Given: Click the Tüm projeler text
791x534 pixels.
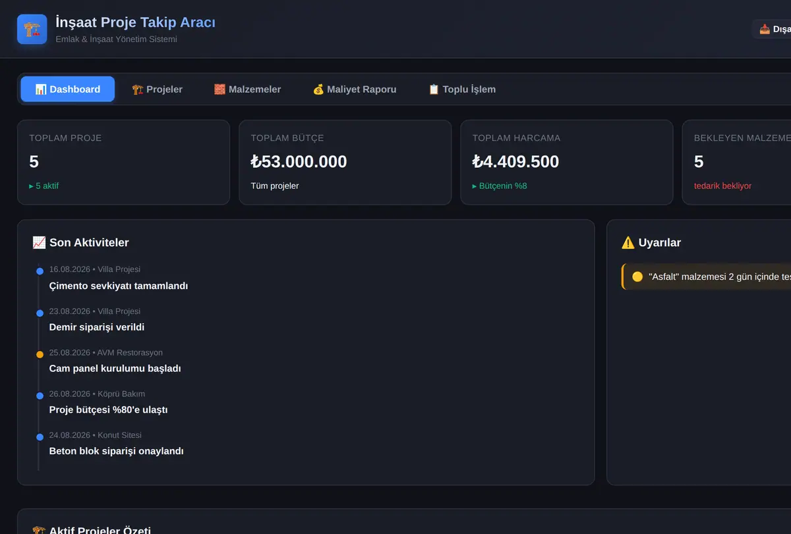Looking at the screenshot, I should (x=275, y=186).
